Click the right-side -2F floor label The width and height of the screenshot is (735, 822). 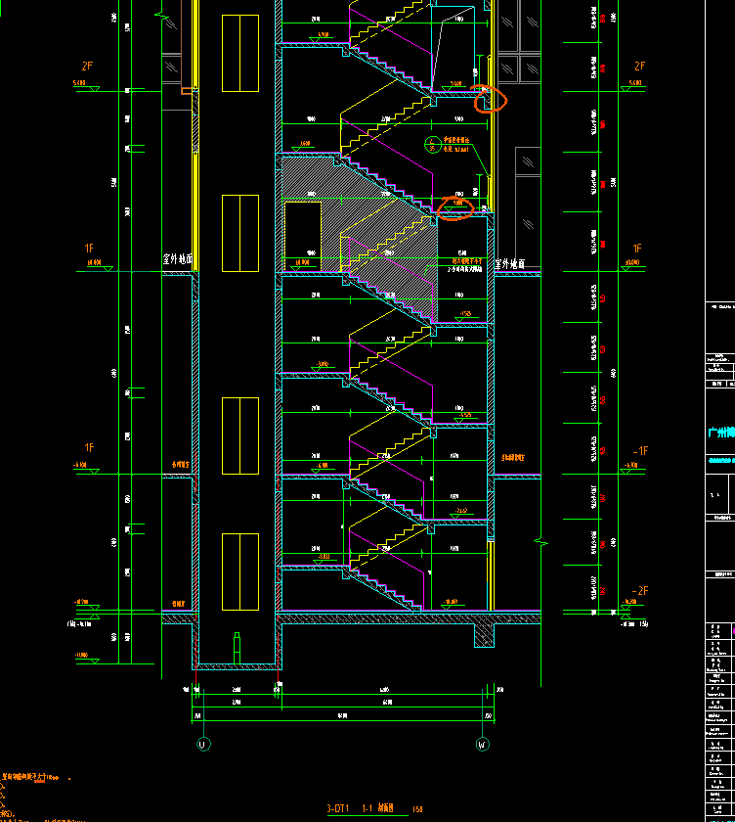[x=640, y=591]
